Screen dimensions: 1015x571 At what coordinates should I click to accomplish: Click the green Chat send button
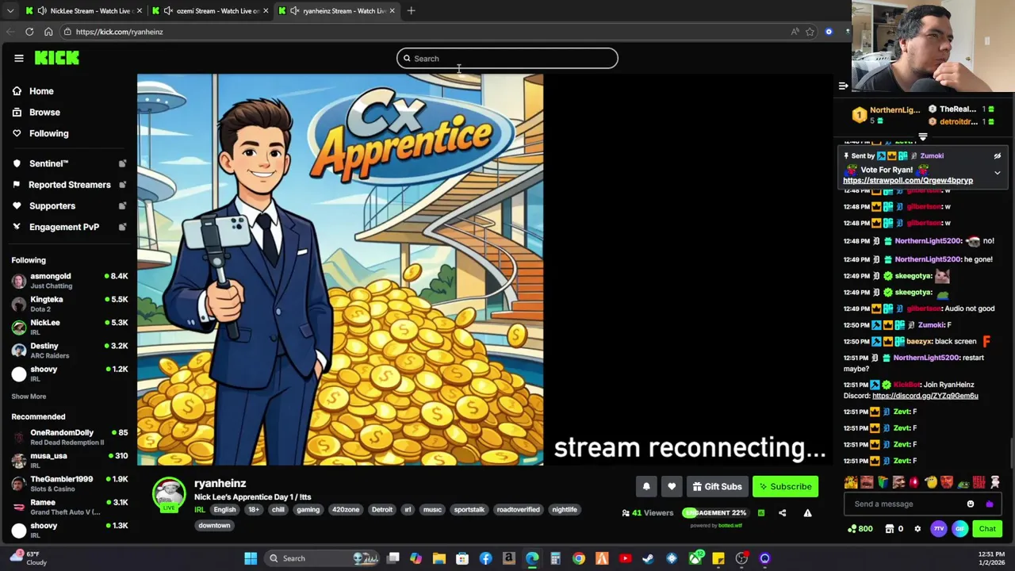(987, 529)
